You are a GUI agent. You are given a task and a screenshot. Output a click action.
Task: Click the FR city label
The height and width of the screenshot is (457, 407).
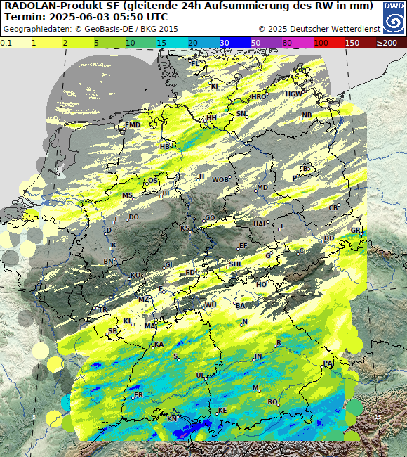pos(138,394)
